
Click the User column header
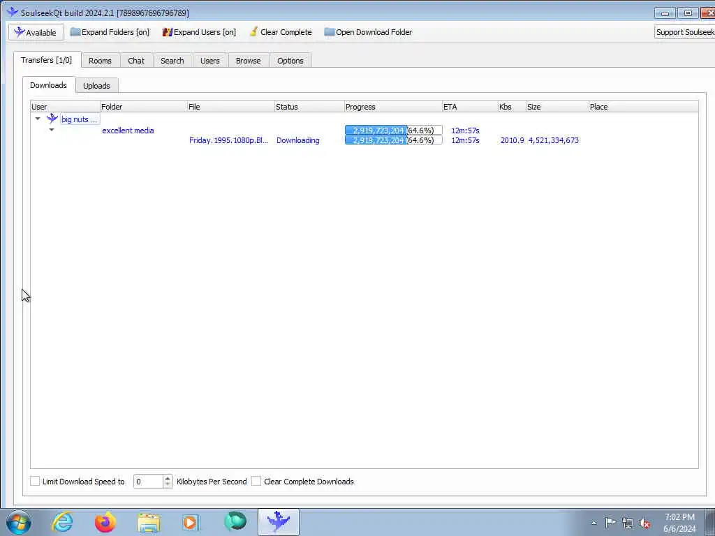(x=65, y=107)
